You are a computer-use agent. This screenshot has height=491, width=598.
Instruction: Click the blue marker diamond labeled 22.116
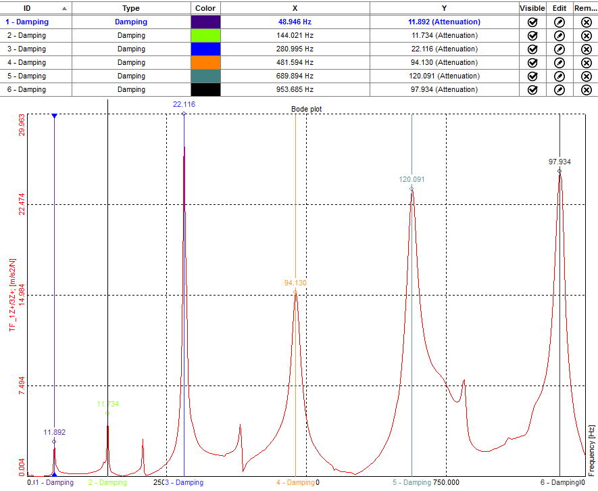(x=184, y=114)
